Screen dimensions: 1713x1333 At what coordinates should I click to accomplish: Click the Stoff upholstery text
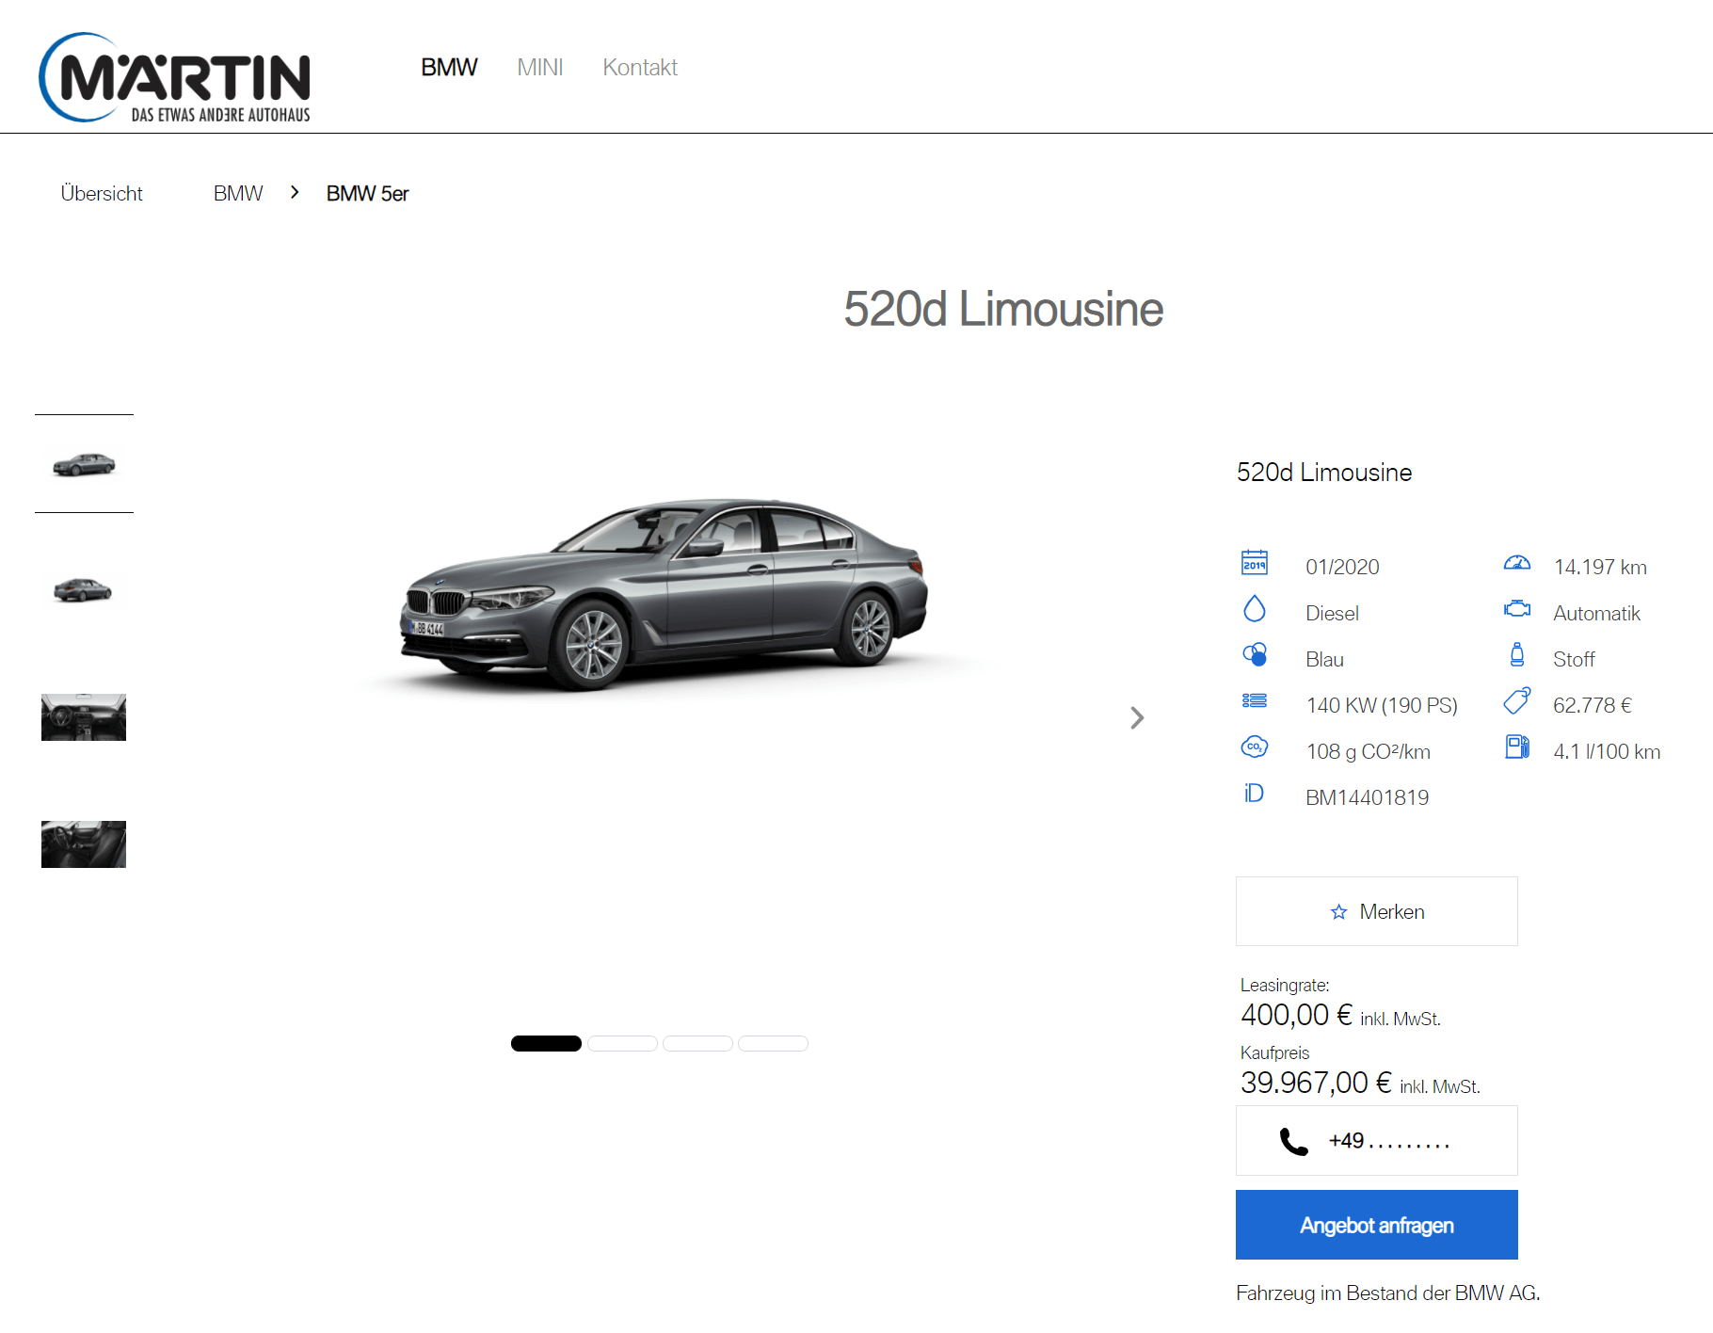pyautogui.click(x=1574, y=659)
